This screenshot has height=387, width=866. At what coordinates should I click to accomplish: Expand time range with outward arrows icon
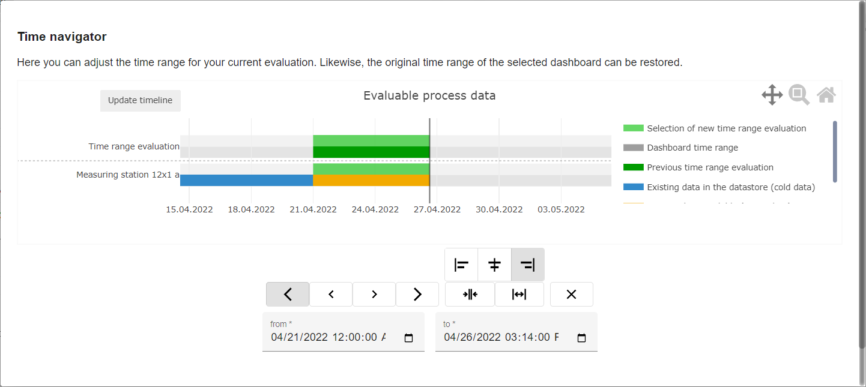[519, 295]
